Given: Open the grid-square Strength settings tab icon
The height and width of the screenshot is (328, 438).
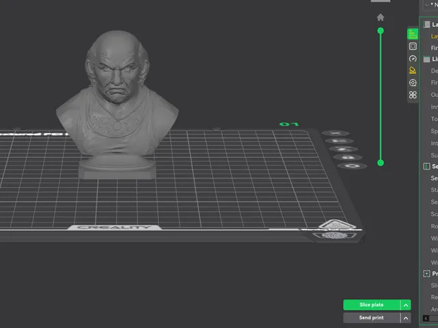Looking at the screenshot, I should 413,46.
